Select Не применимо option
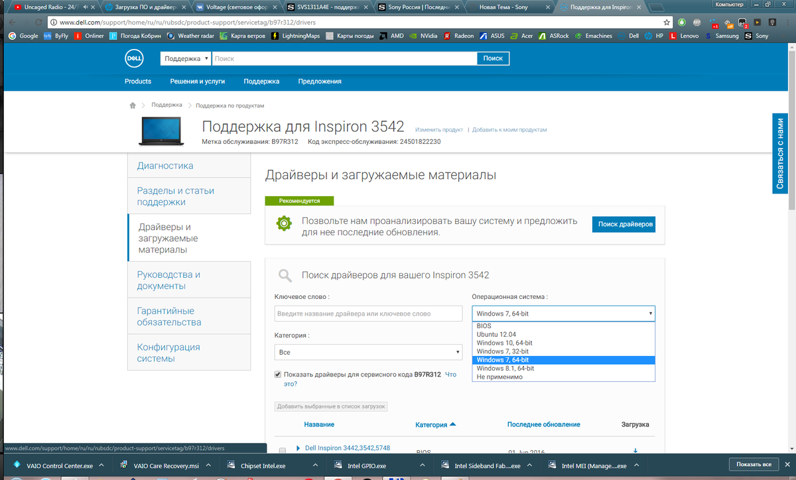Viewport: 796px width, 480px height. [x=564, y=377]
